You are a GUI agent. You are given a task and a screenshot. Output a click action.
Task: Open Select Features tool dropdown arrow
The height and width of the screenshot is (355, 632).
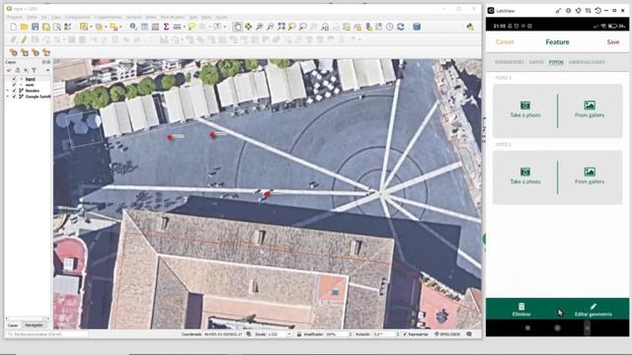point(92,27)
